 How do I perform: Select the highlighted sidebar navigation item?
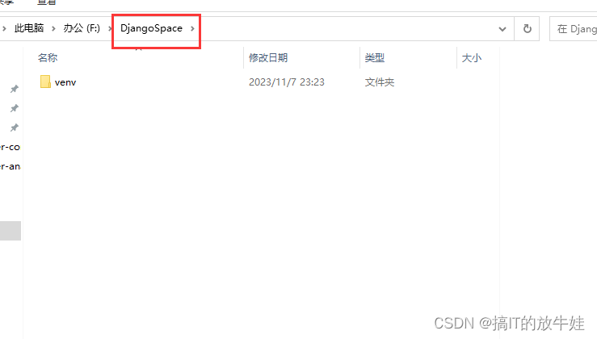click(11, 231)
